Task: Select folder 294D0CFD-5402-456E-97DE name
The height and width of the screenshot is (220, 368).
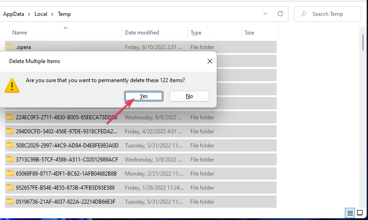Action: [66, 132]
